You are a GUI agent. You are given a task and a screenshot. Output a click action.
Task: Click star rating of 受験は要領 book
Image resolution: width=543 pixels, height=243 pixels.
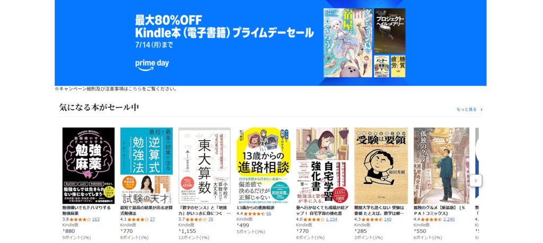click(x=372, y=219)
